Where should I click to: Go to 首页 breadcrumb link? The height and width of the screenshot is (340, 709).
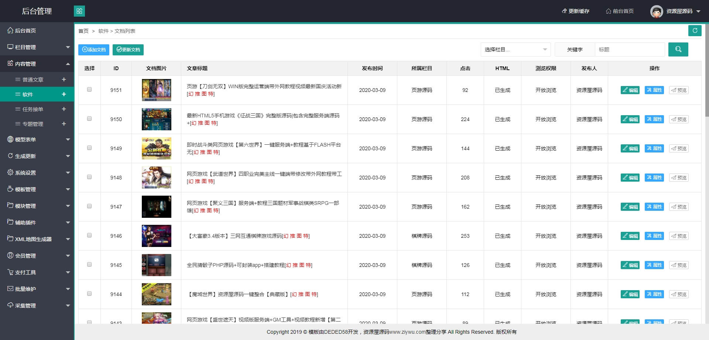(x=83, y=31)
